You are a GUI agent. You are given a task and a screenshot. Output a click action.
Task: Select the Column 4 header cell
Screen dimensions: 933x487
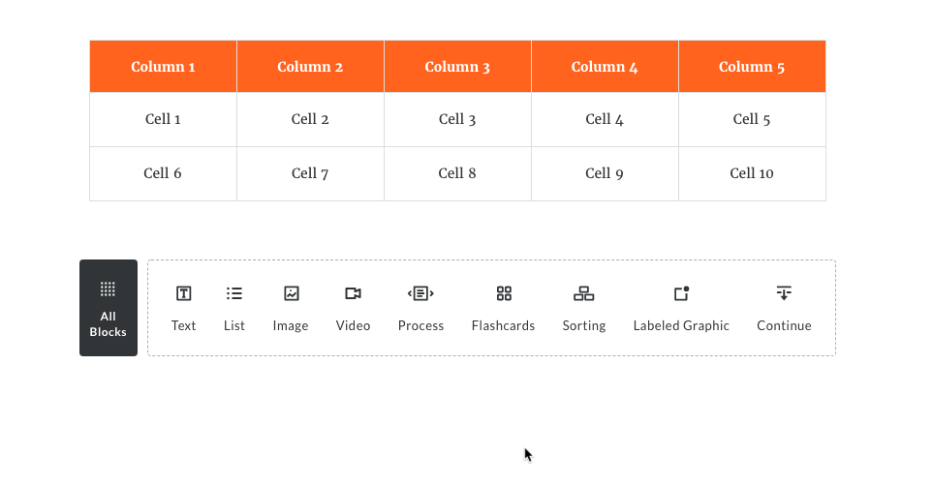click(605, 67)
